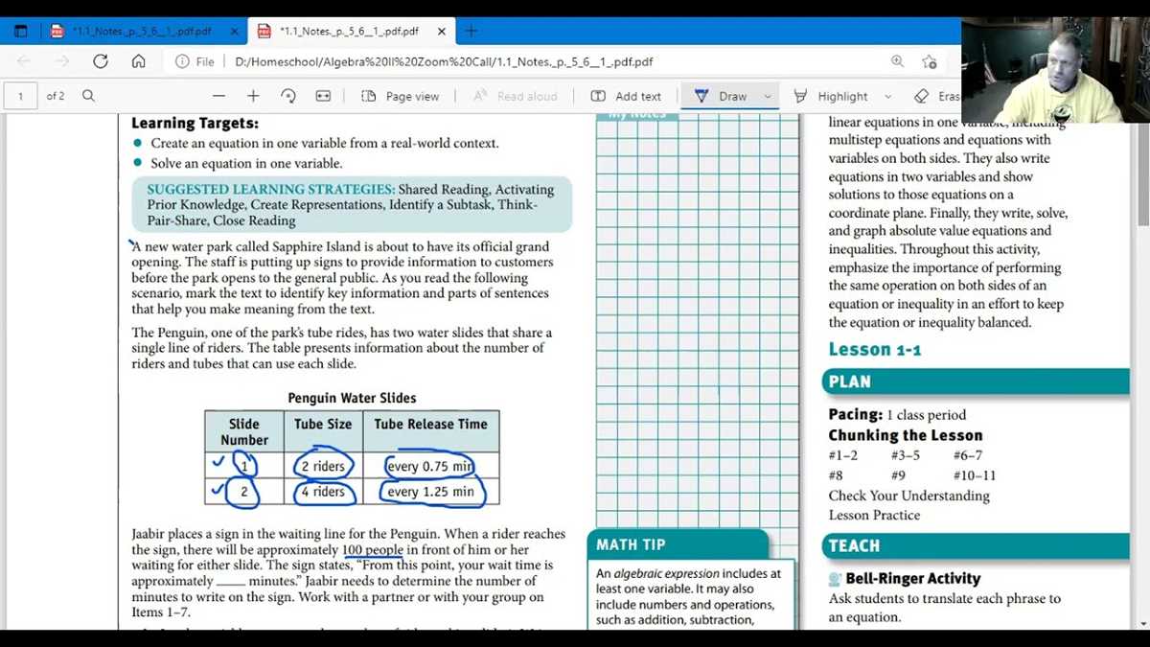The width and height of the screenshot is (1150, 647).
Task: Close the active 1.1_Notes PDF tab
Action: coord(441,31)
